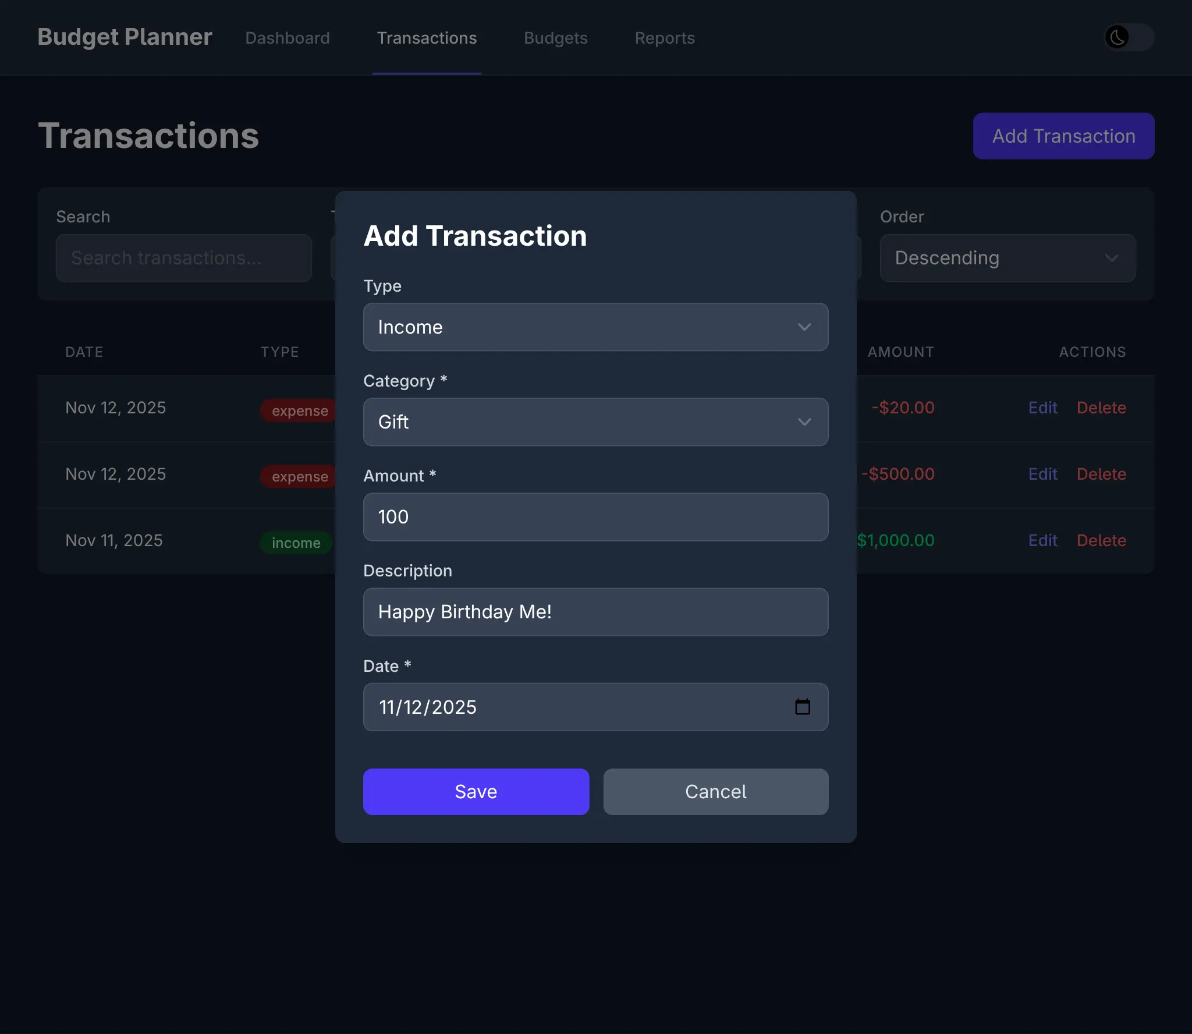This screenshot has height=1034, width=1192.
Task: Open the date picker calendar icon
Action: pos(804,707)
